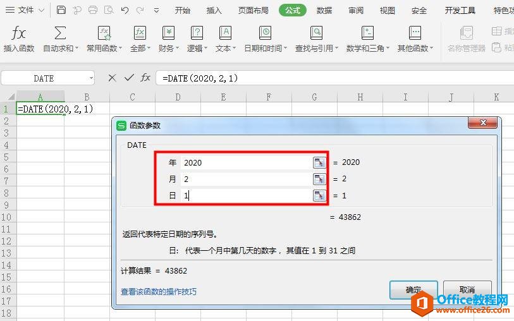The height and width of the screenshot is (321, 514).
Task: Close the 函数参数 dialog
Action: click(x=482, y=123)
